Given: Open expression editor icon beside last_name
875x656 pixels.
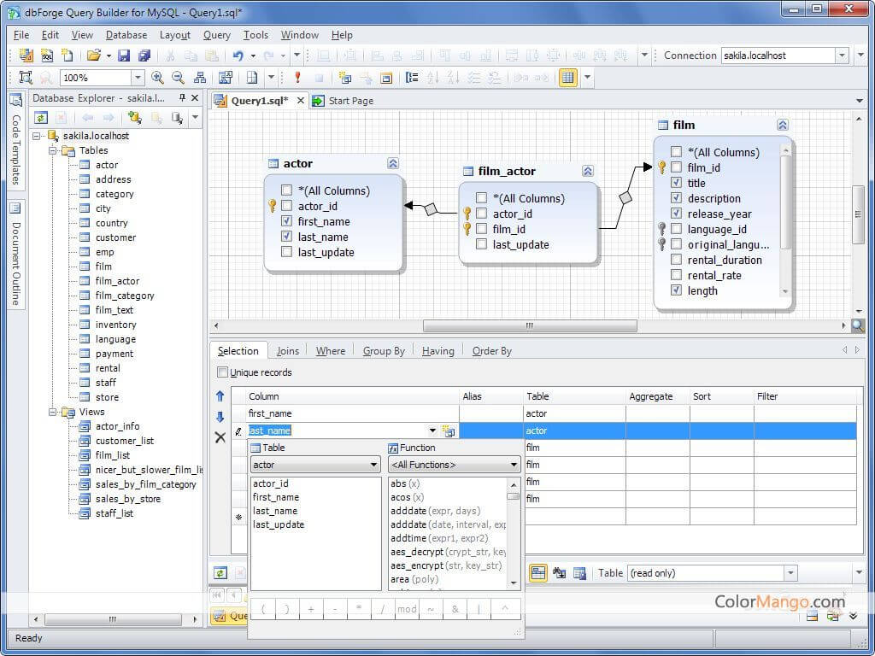Looking at the screenshot, I should point(448,430).
